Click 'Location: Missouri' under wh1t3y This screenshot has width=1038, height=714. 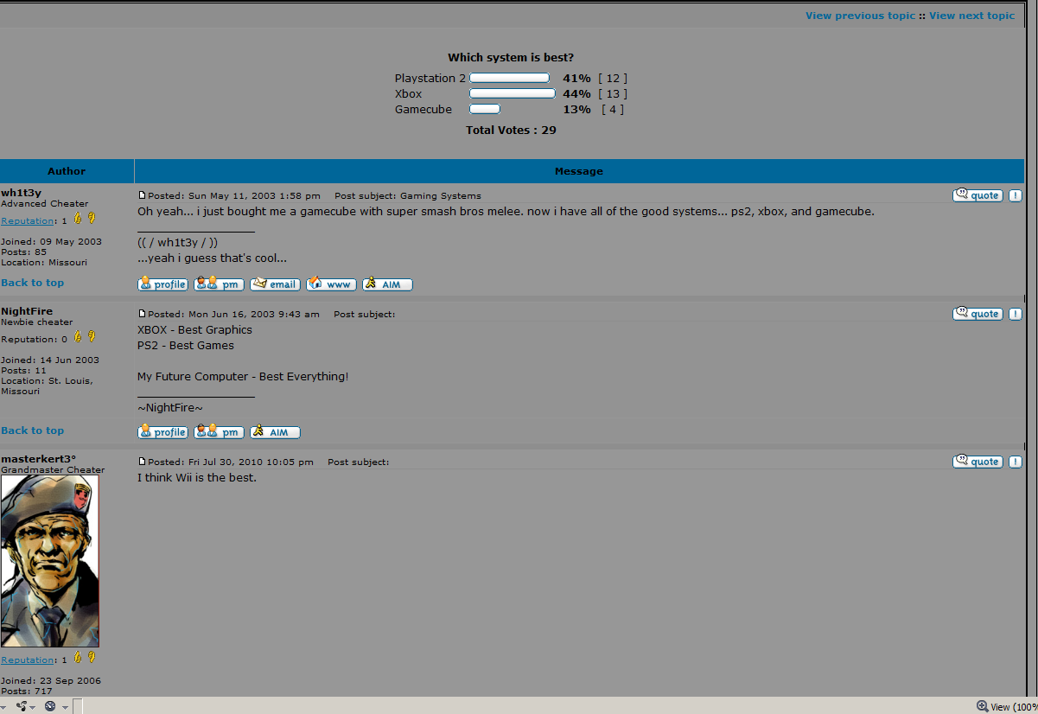tap(44, 262)
